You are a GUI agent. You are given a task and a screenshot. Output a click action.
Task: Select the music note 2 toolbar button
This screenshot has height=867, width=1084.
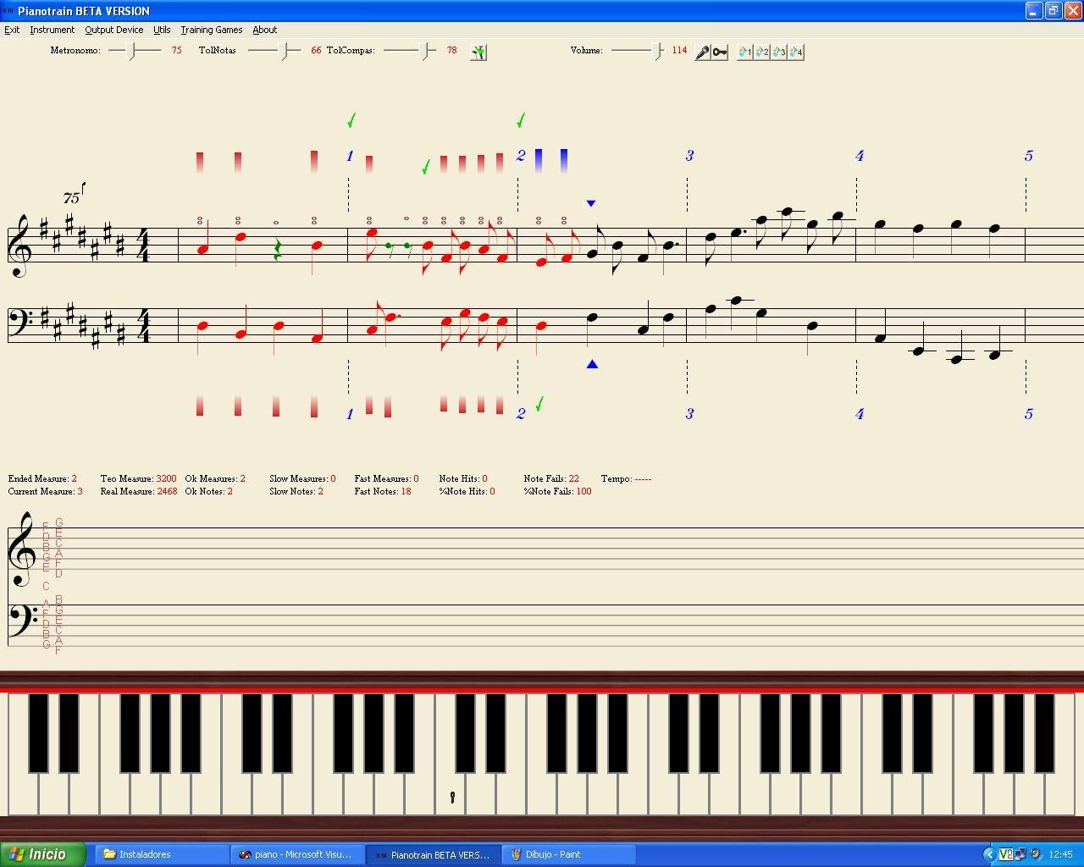click(x=762, y=52)
